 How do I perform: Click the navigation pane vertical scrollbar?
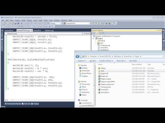coord(95,85)
